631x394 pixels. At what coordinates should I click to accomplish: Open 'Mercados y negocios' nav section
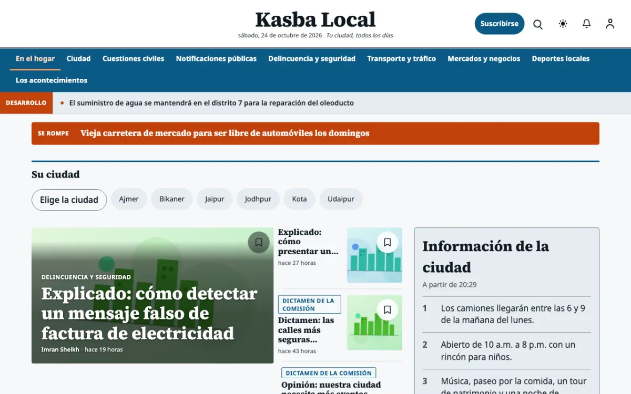484,59
